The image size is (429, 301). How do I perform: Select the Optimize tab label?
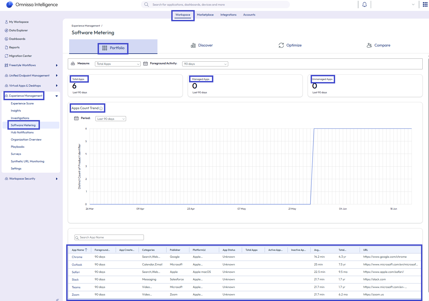294,45
